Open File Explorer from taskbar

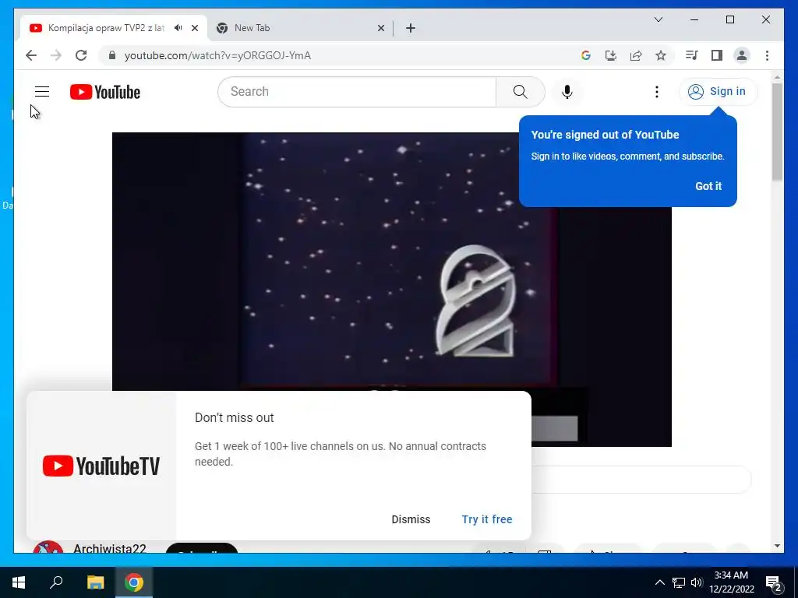pyautogui.click(x=95, y=582)
